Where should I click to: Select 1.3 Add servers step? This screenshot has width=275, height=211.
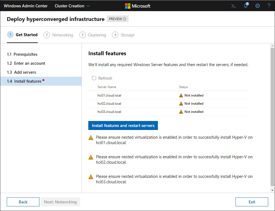point(21,72)
